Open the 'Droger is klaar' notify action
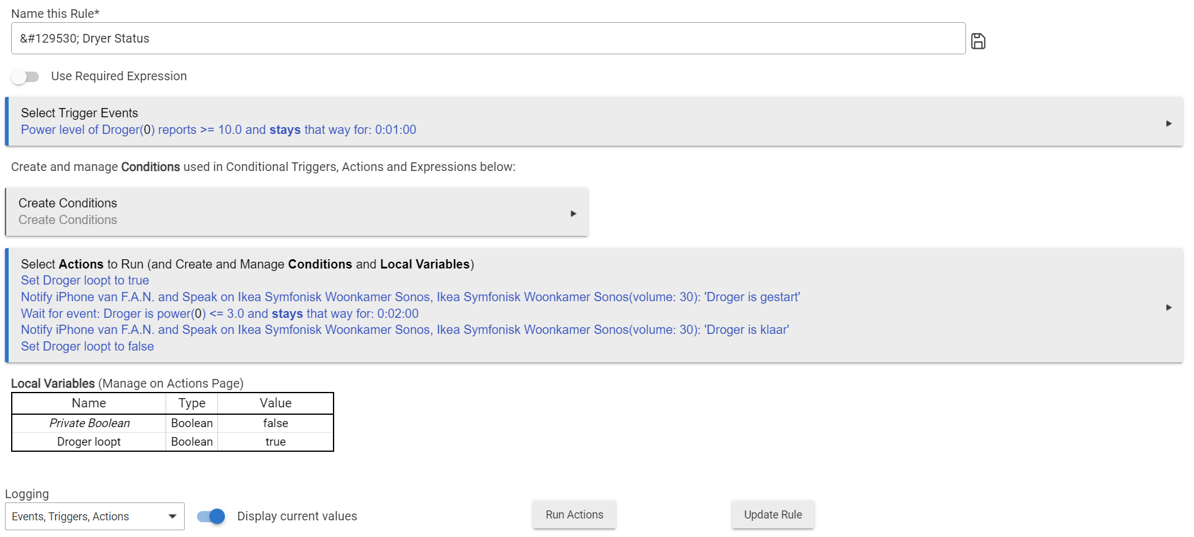1194x537 pixels. coord(405,330)
